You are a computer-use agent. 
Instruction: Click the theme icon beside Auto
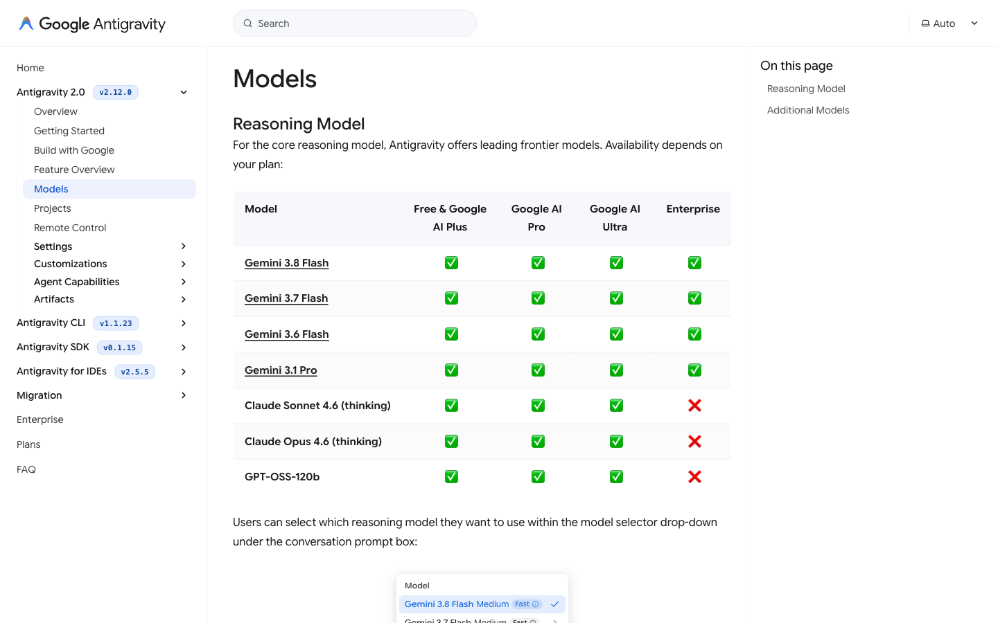click(x=925, y=24)
